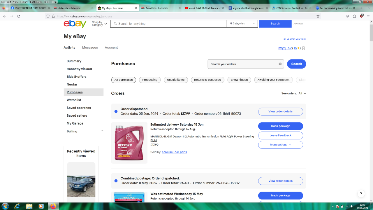
Task: Switch to the CSN Services browser tab
Action: coord(292,8)
